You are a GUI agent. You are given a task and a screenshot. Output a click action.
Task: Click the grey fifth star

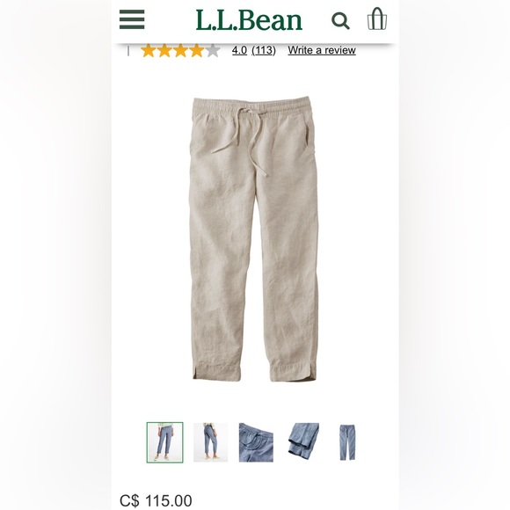tap(213, 50)
